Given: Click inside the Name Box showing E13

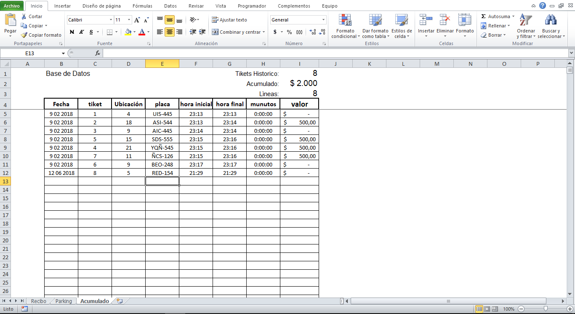Looking at the screenshot, I should coord(29,54).
